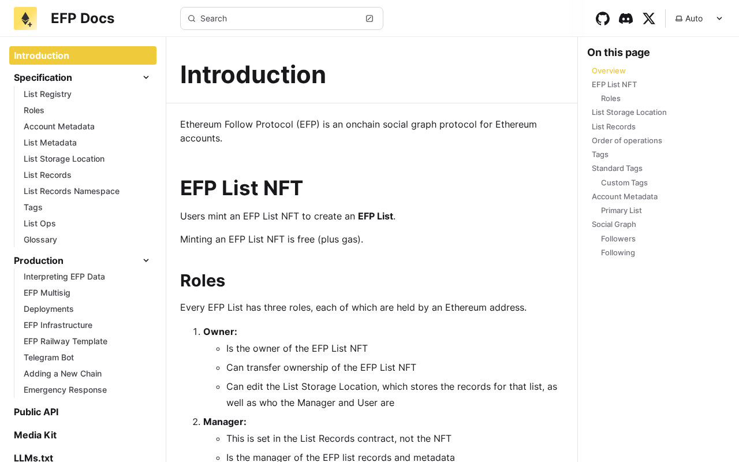
Task: Jump to Standard Tags section
Action: click(x=617, y=168)
